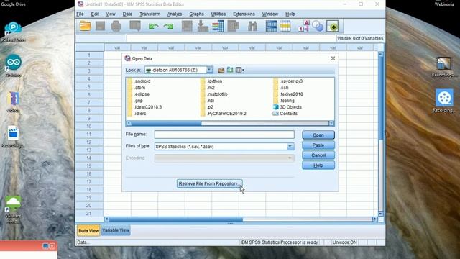Click the Help button in dialog

pyautogui.click(x=318, y=165)
